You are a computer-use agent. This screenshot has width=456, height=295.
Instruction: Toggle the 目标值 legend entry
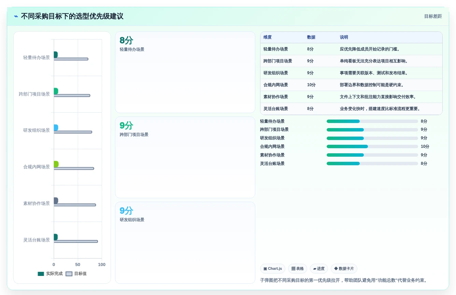76,274
